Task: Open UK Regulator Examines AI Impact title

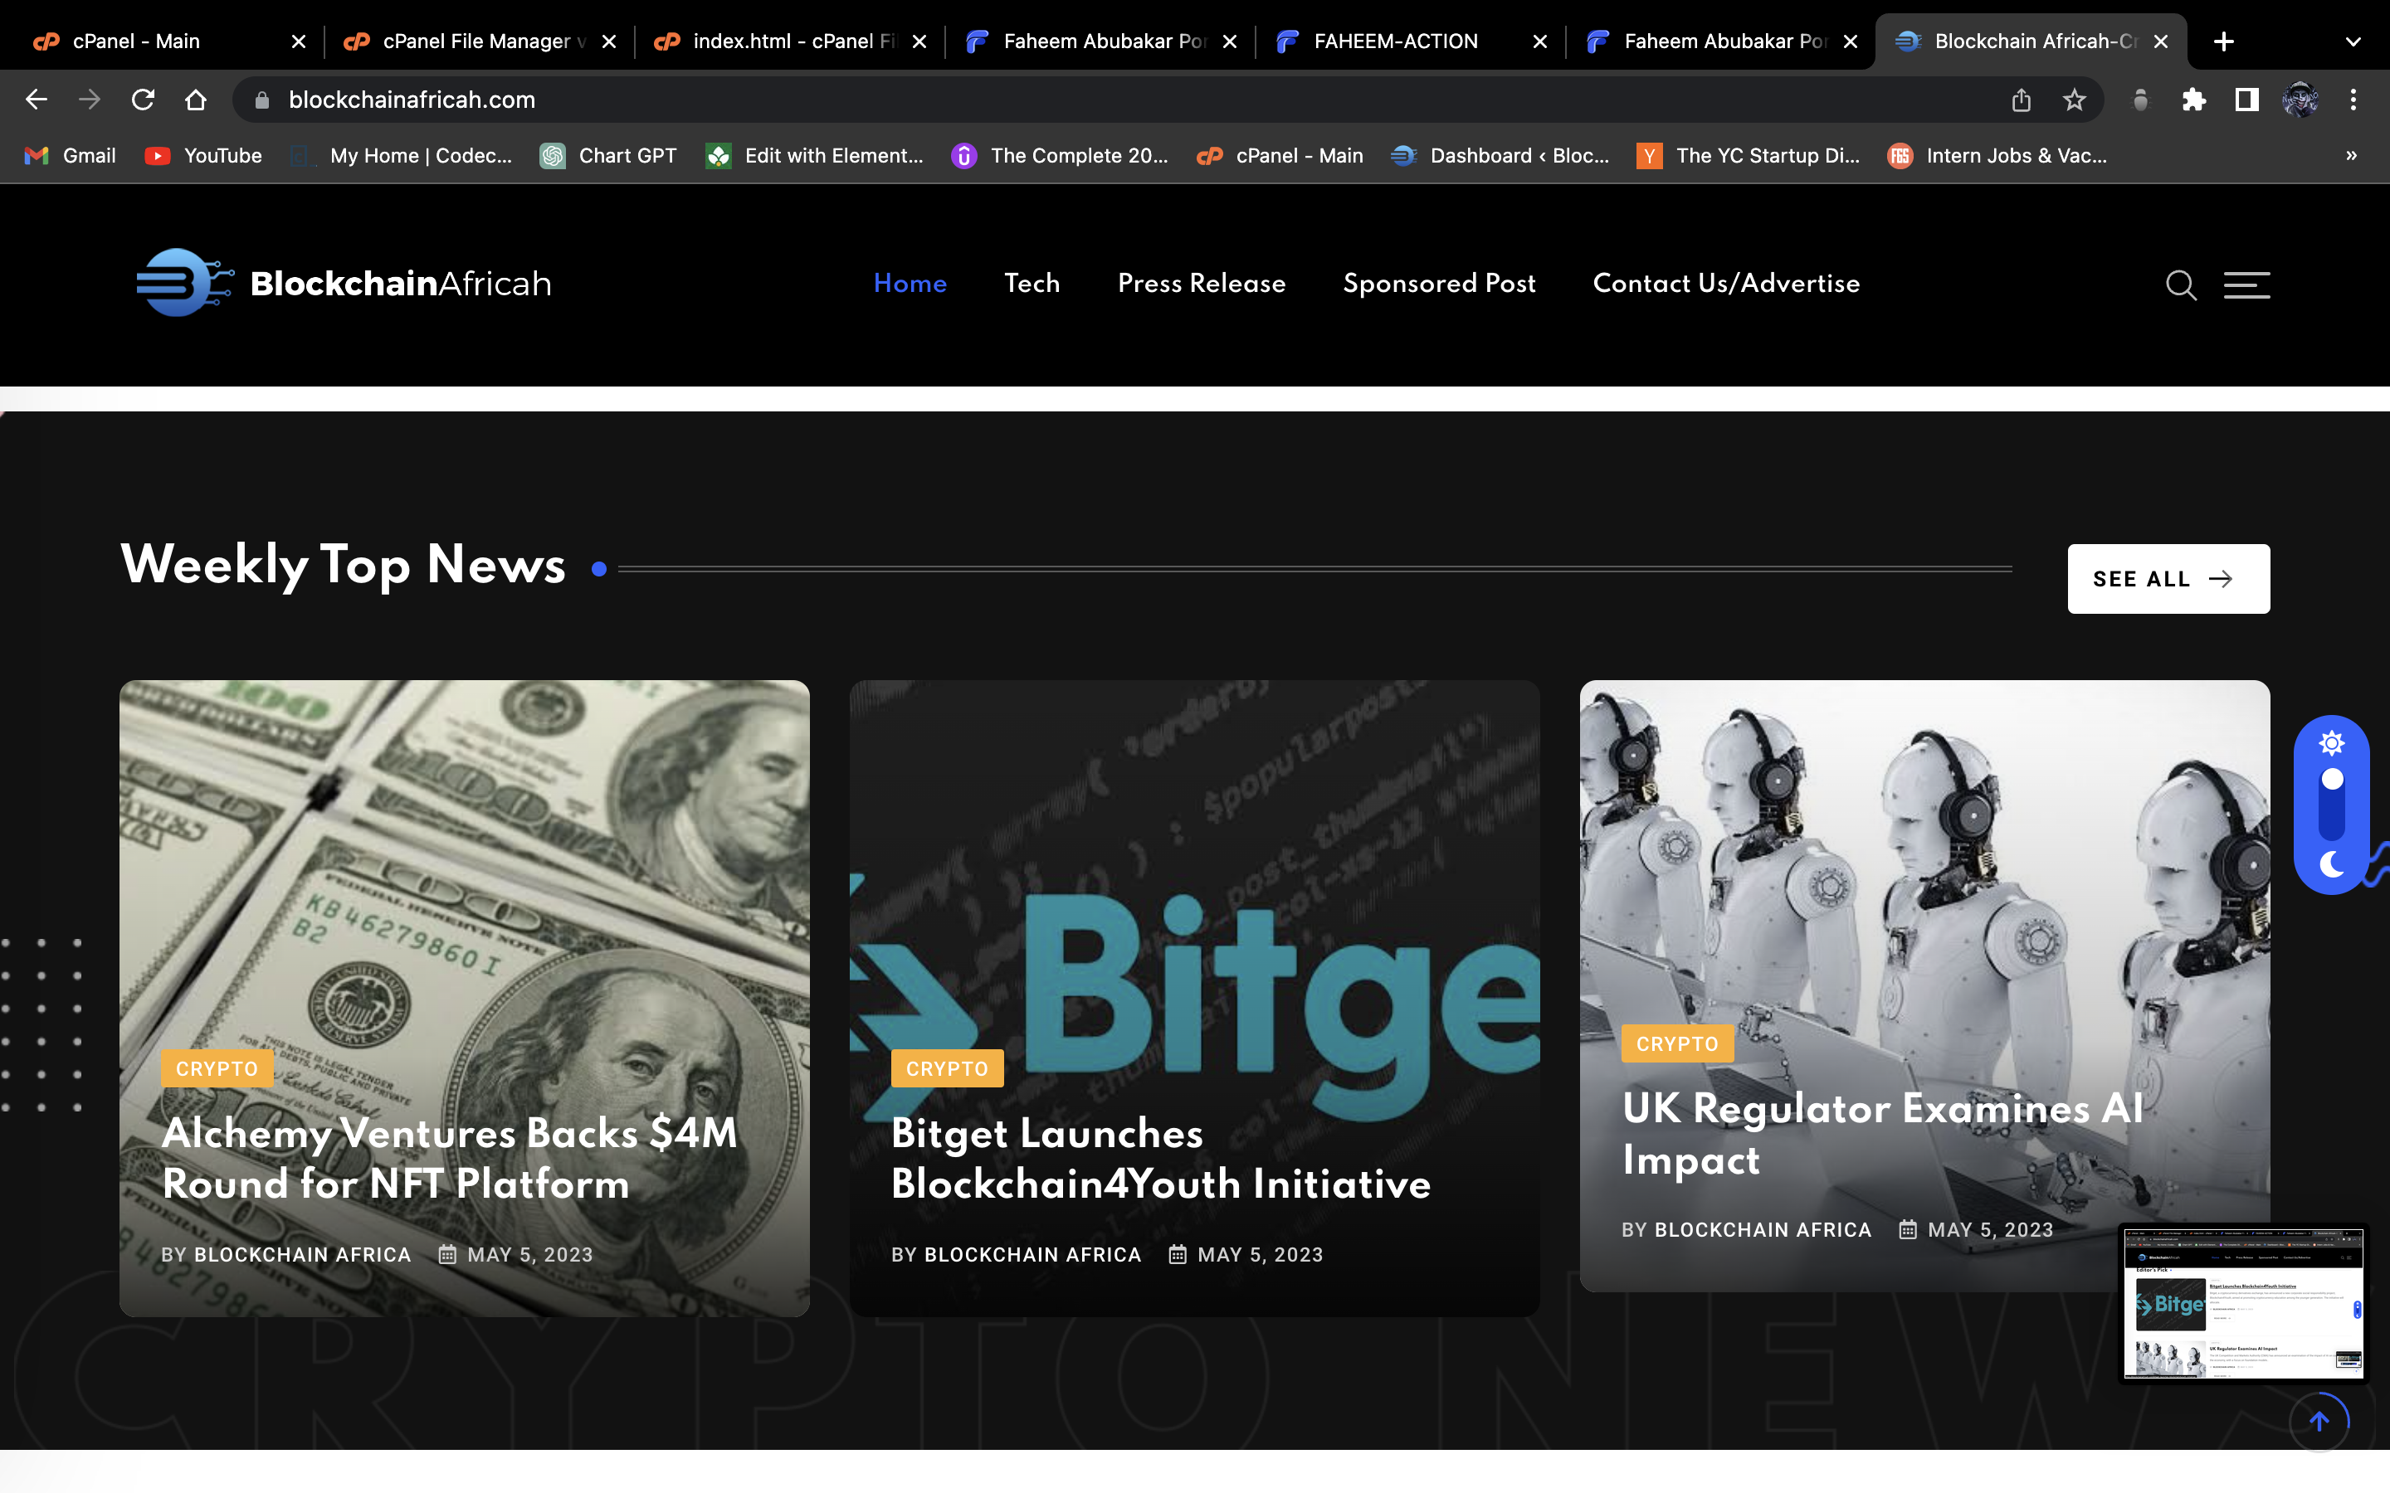Action: click(x=1882, y=1134)
